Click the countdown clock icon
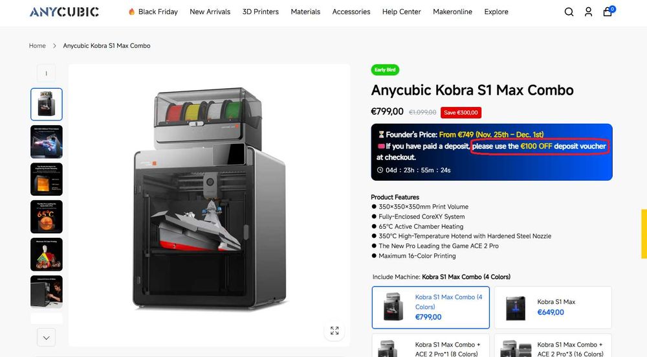Viewport: 647px width, 357px height. tap(380, 170)
